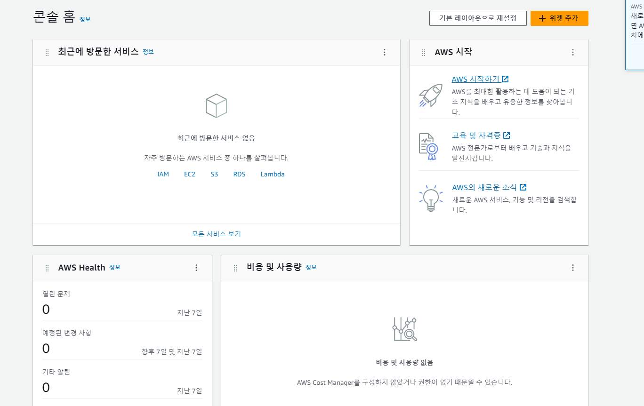Click the 콘솔 홈 page heading
This screenshot has height=406, width=644.
pos(55,17)
